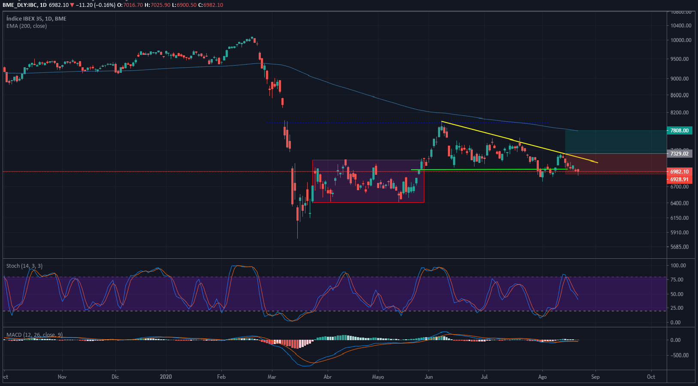This screenshot has height=386, width=698.
Task: Select the blue dotted horizontal resistance line
Action: [x=407, y=123]
